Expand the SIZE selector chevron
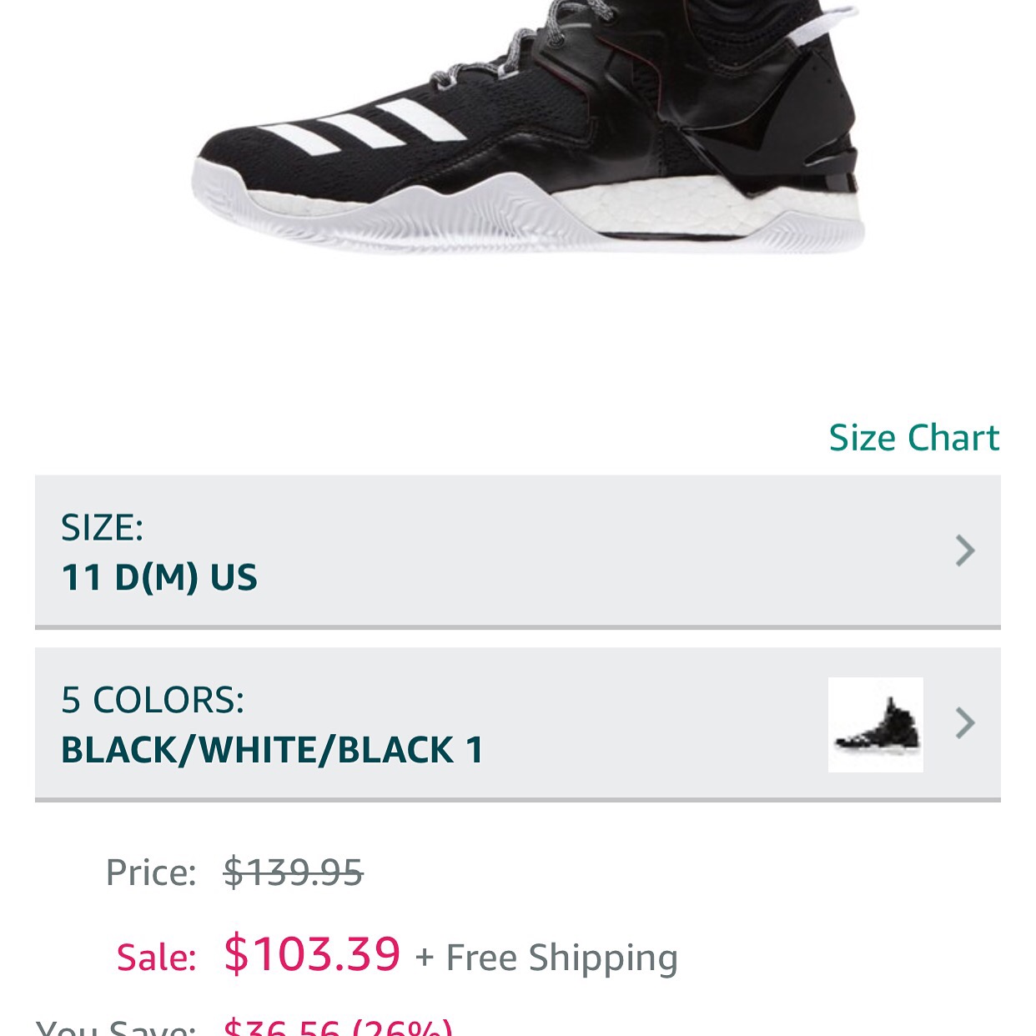This screenshot has height=1036, width=1036. (x=965, y=551)
